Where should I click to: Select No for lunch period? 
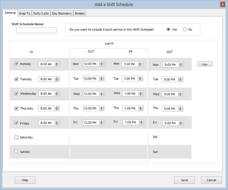click(x=185, y=29)
